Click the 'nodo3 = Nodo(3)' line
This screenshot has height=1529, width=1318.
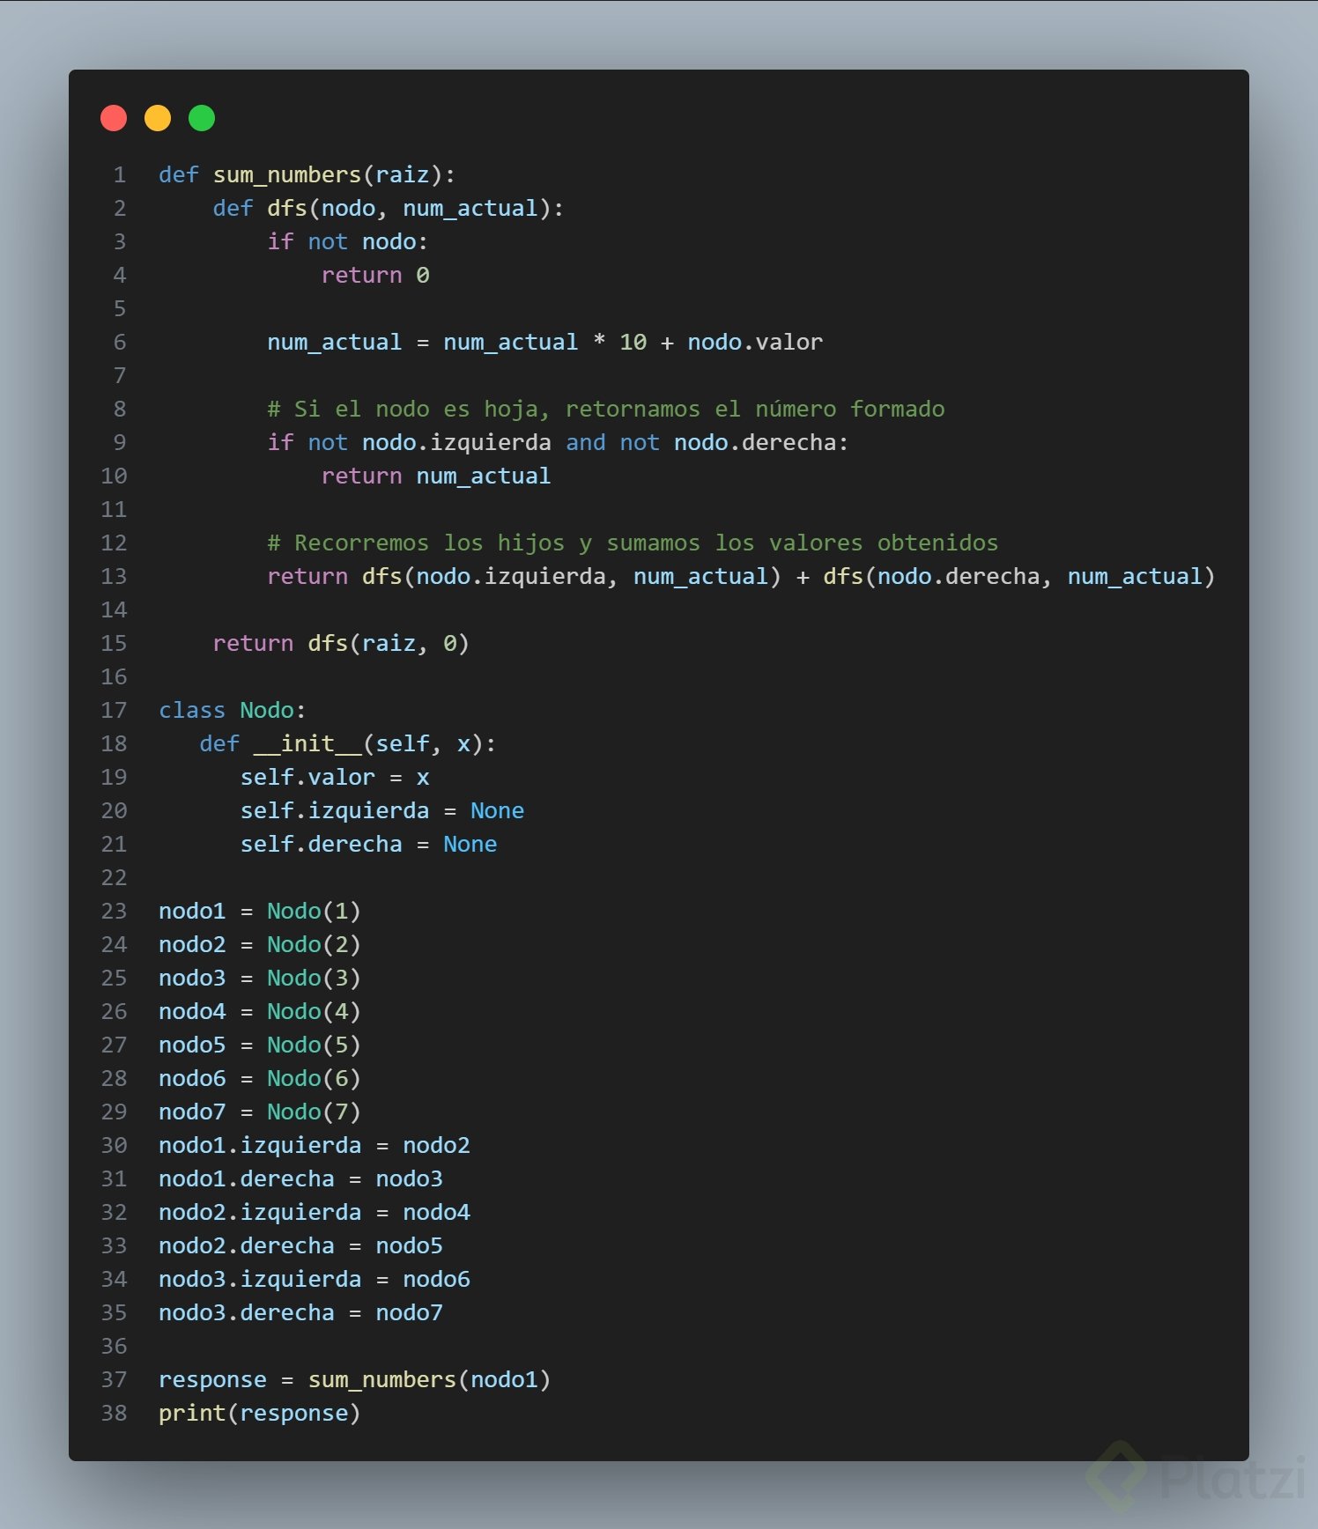pyautogui.click(x=260, y=978)
